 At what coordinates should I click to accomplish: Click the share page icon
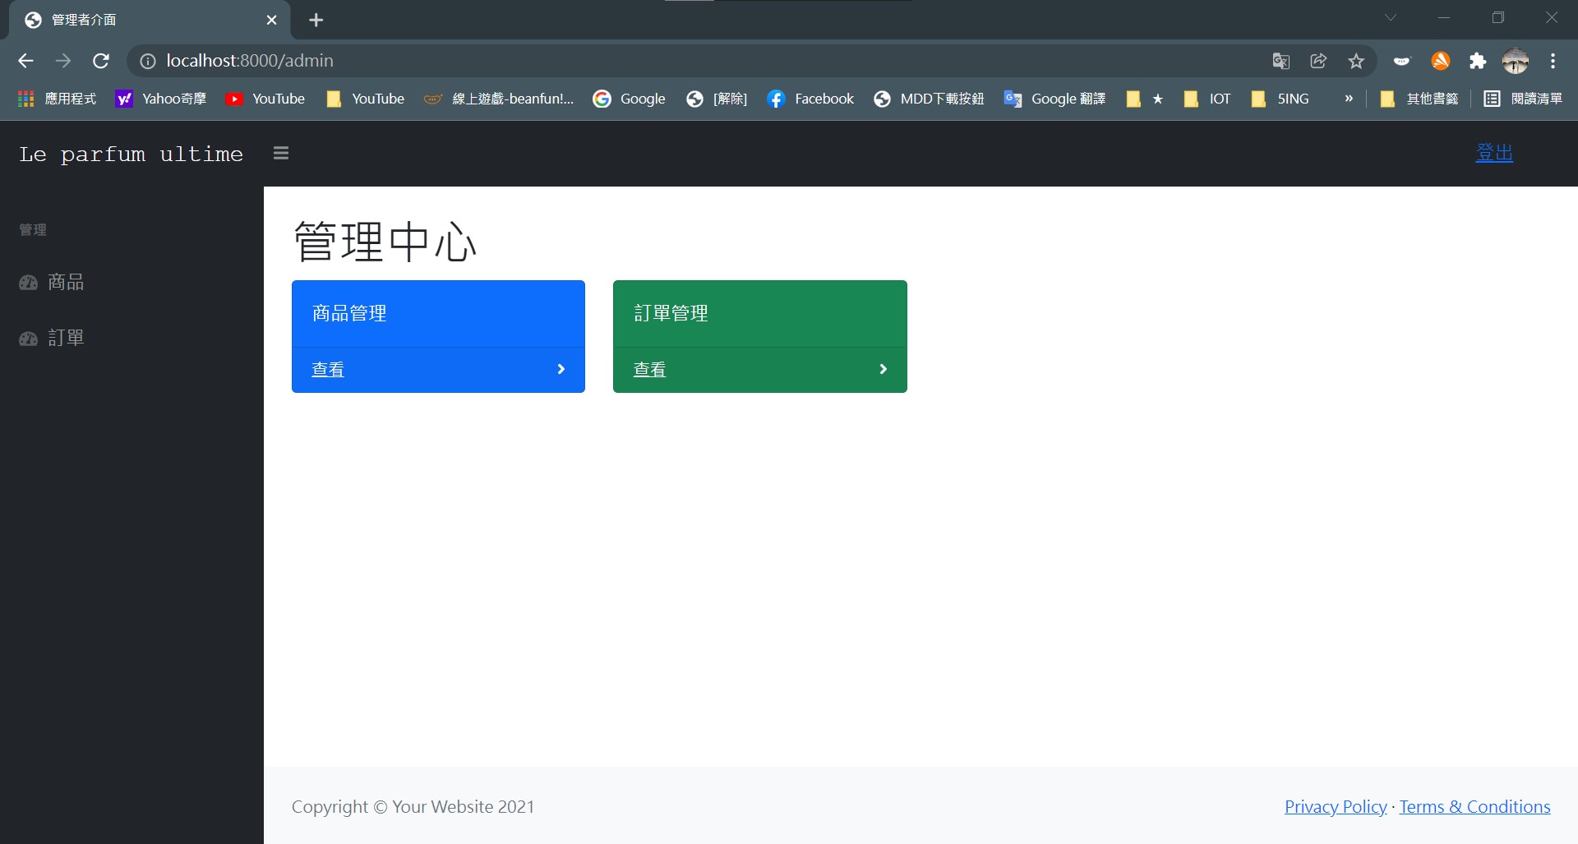tap(1318, 61)
